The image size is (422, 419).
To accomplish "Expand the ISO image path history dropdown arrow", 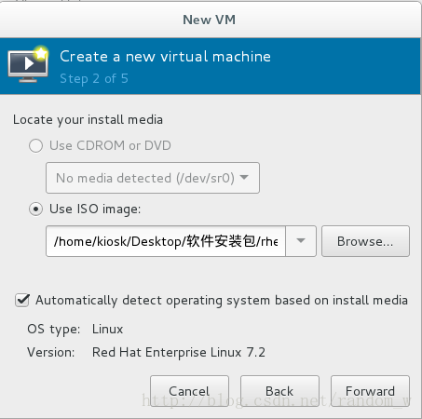I will (301, 241).
